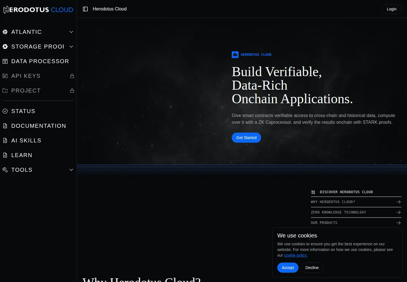407x282 pixels.
Task: Click the Get Started button
Action: pyautogui.click(x=246, y=138)
